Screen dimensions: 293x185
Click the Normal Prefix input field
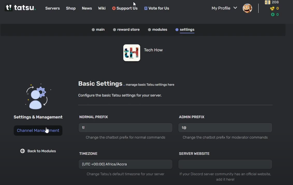pyautogui.click(x=125, y=127)
